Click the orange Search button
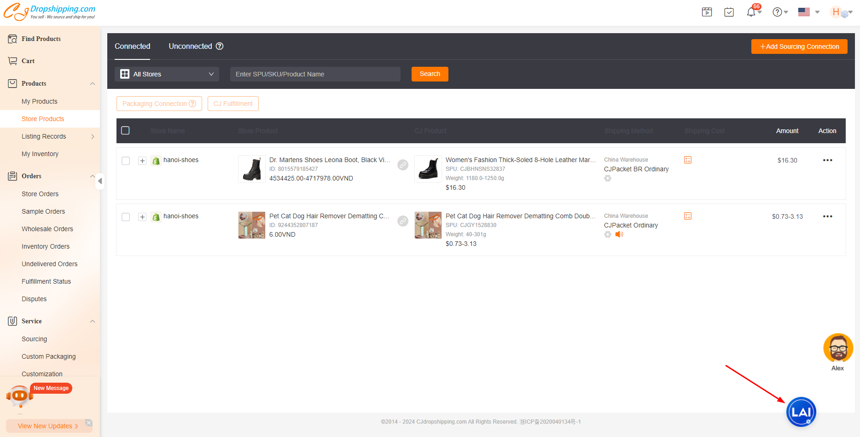 tap(430, 74)
